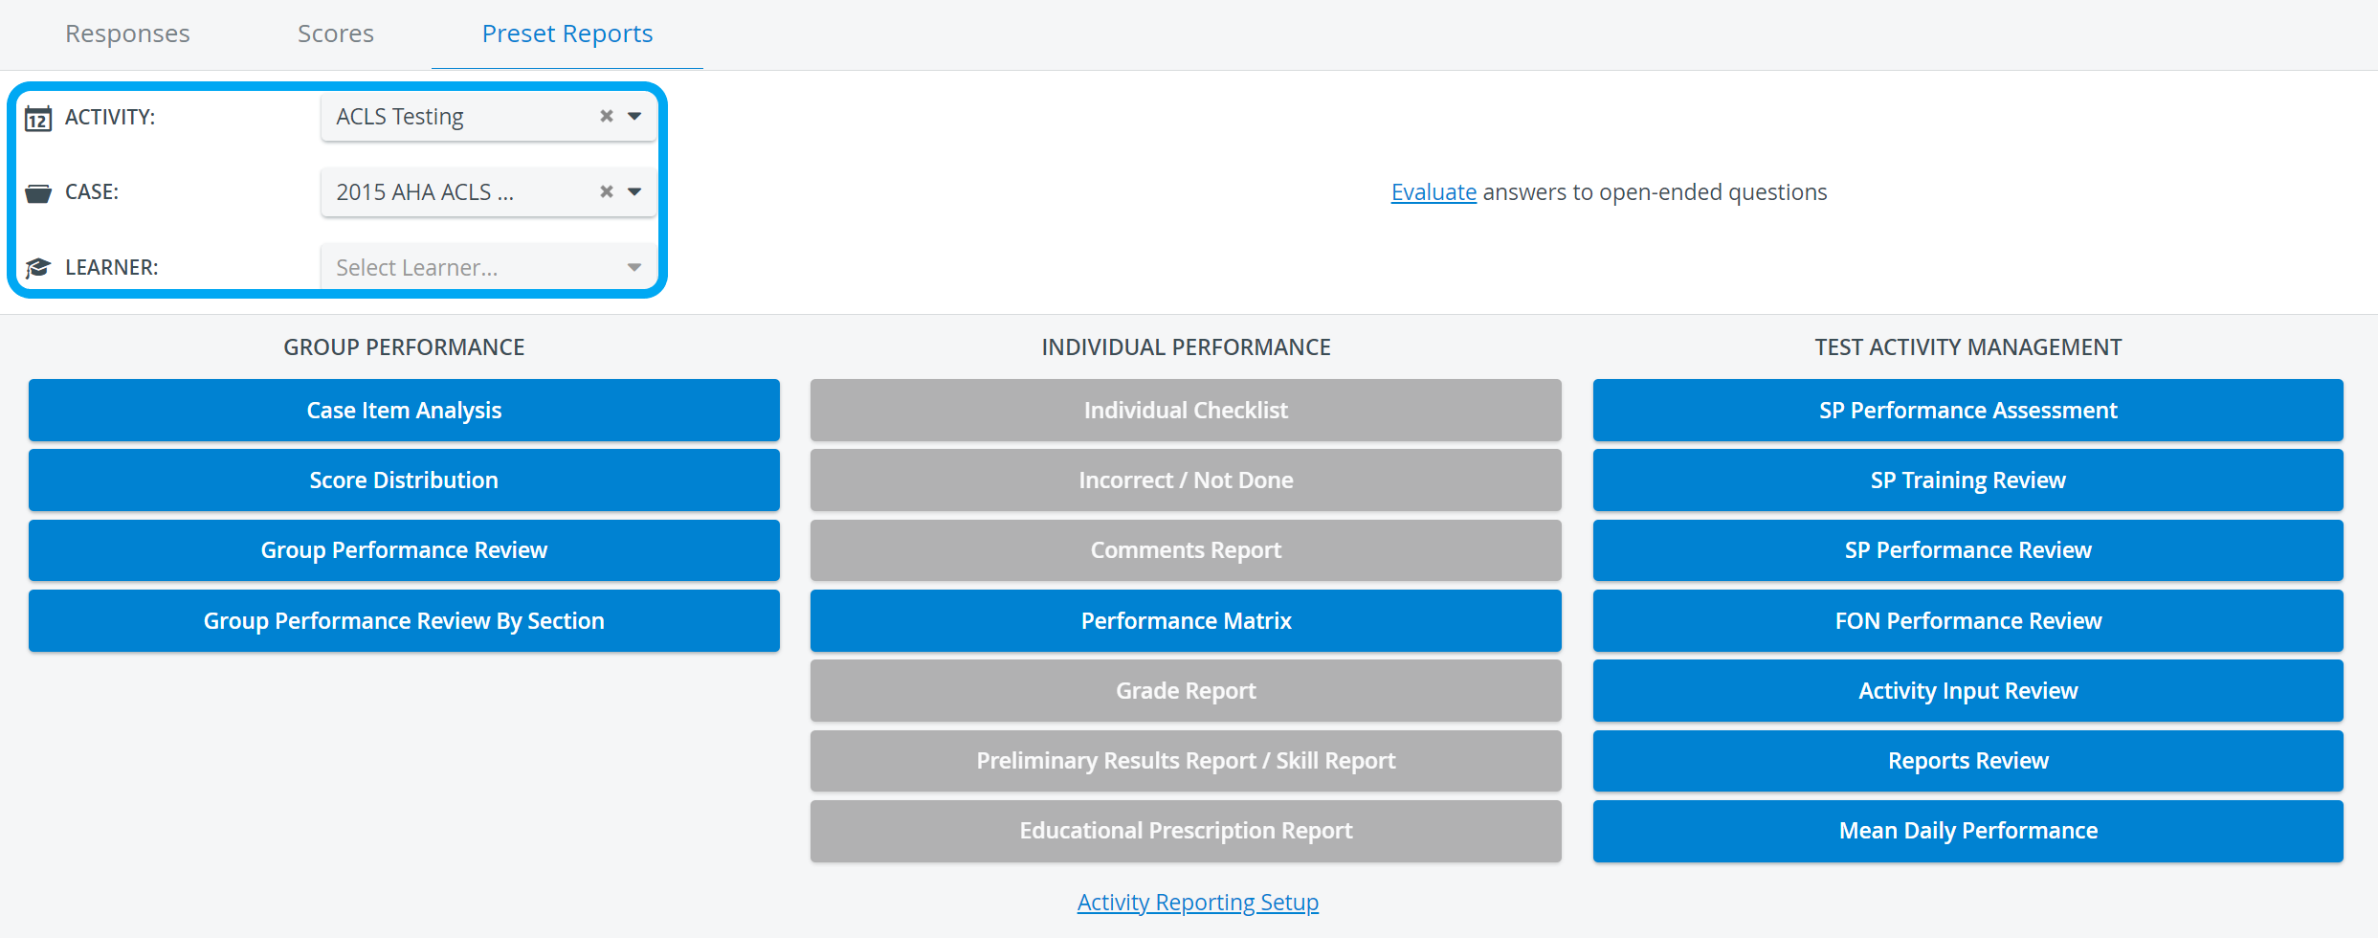Viewport: 2378px width, 938px height.
Task: Open SP Performance Assessment report
Action: [x=1968, y=411]
